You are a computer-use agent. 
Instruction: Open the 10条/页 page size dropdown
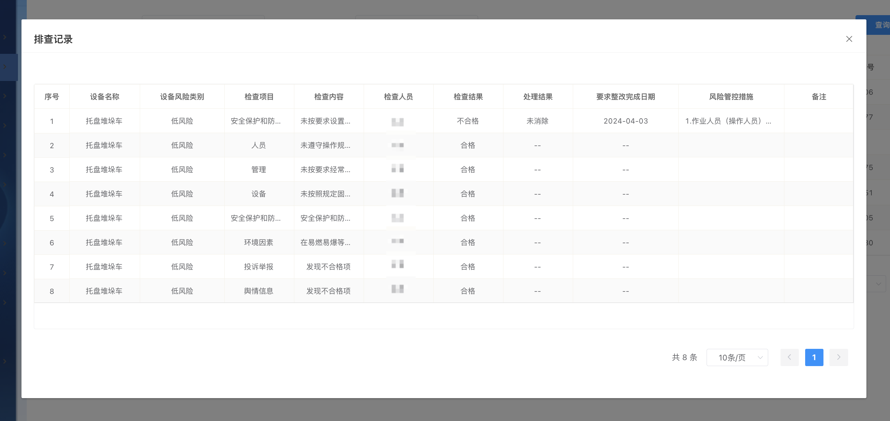(737, 357)
